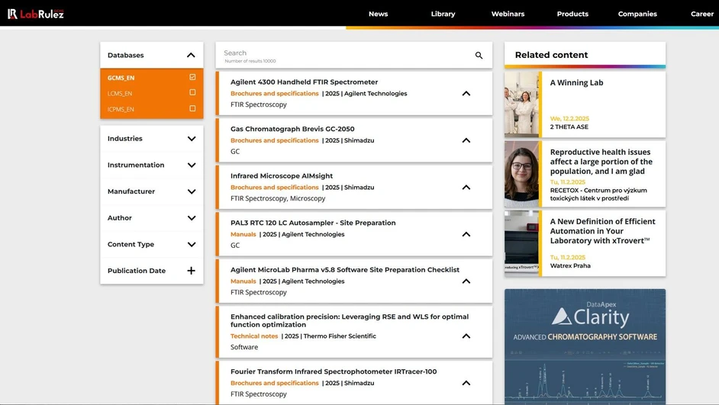This screenshot has height=405, width=719.
Task: Click 'FTIR Spectroscopy, Microscopy' tag text
Action: coord(278,198)
